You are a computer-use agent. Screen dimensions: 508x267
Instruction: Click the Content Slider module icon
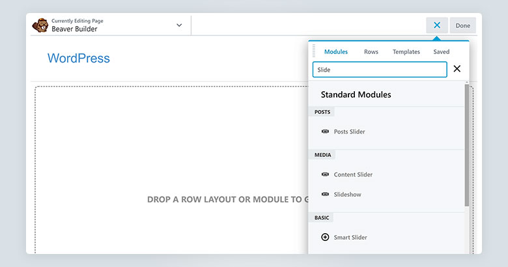[325, 175]
